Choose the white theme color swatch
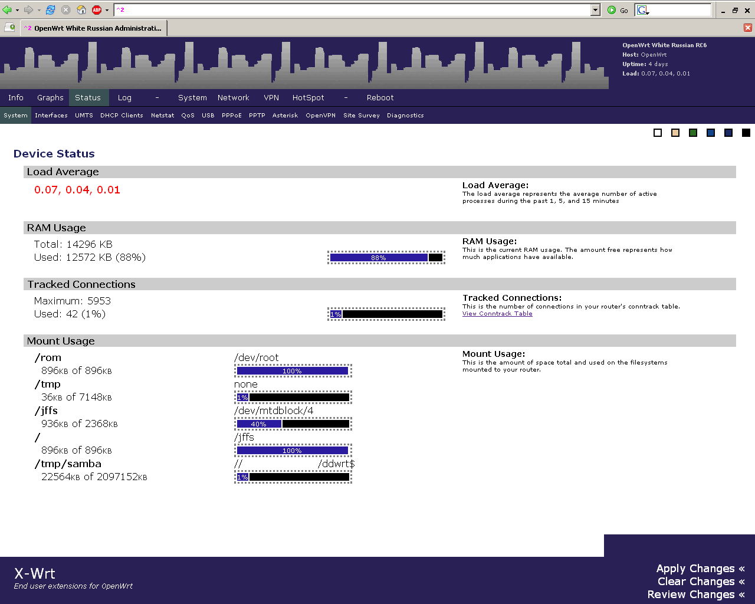 click(658, 133)
